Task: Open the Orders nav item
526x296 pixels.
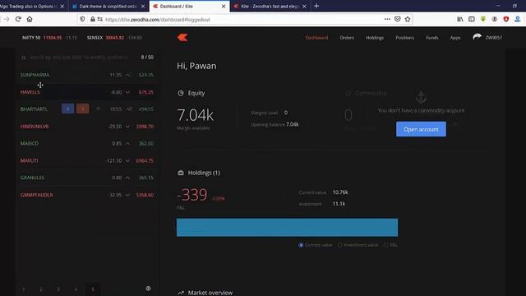Action: (x=347, y=38)
